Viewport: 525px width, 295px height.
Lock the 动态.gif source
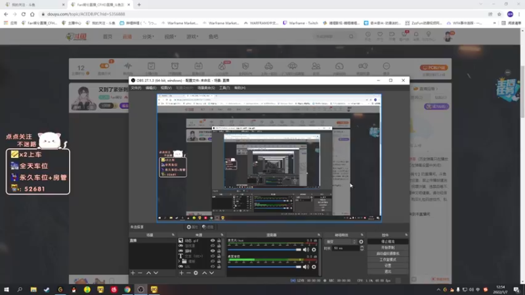[x=219, y=241]
